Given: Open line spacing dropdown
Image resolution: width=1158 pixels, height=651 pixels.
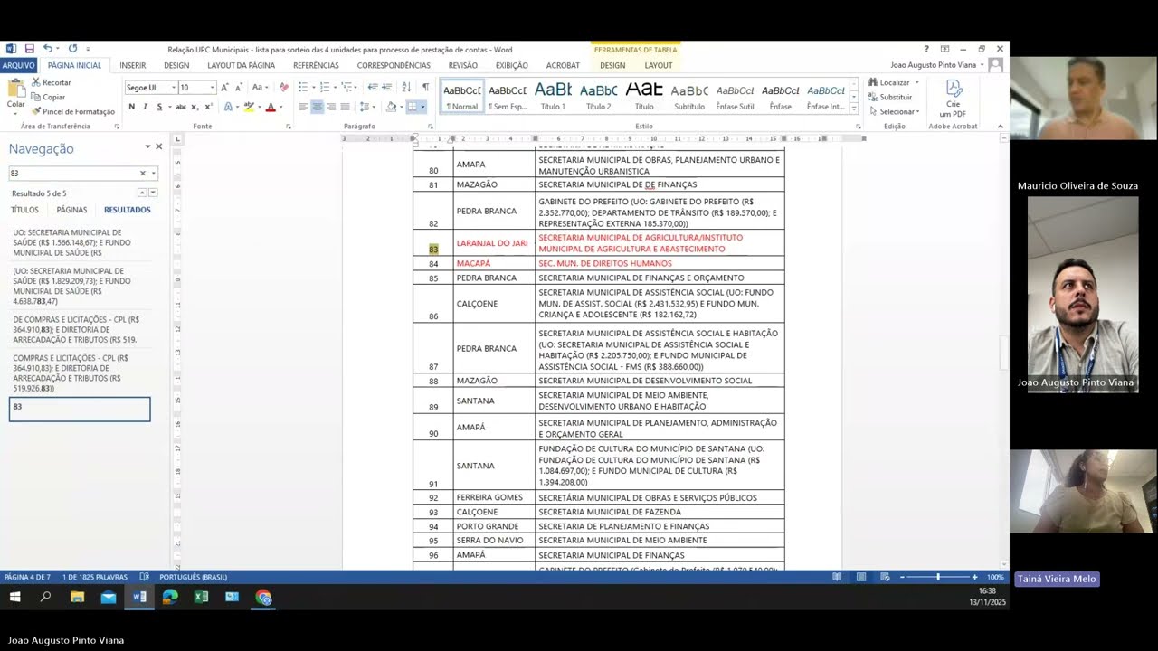Looking at the screenshot, I should [x=367, y=107].
